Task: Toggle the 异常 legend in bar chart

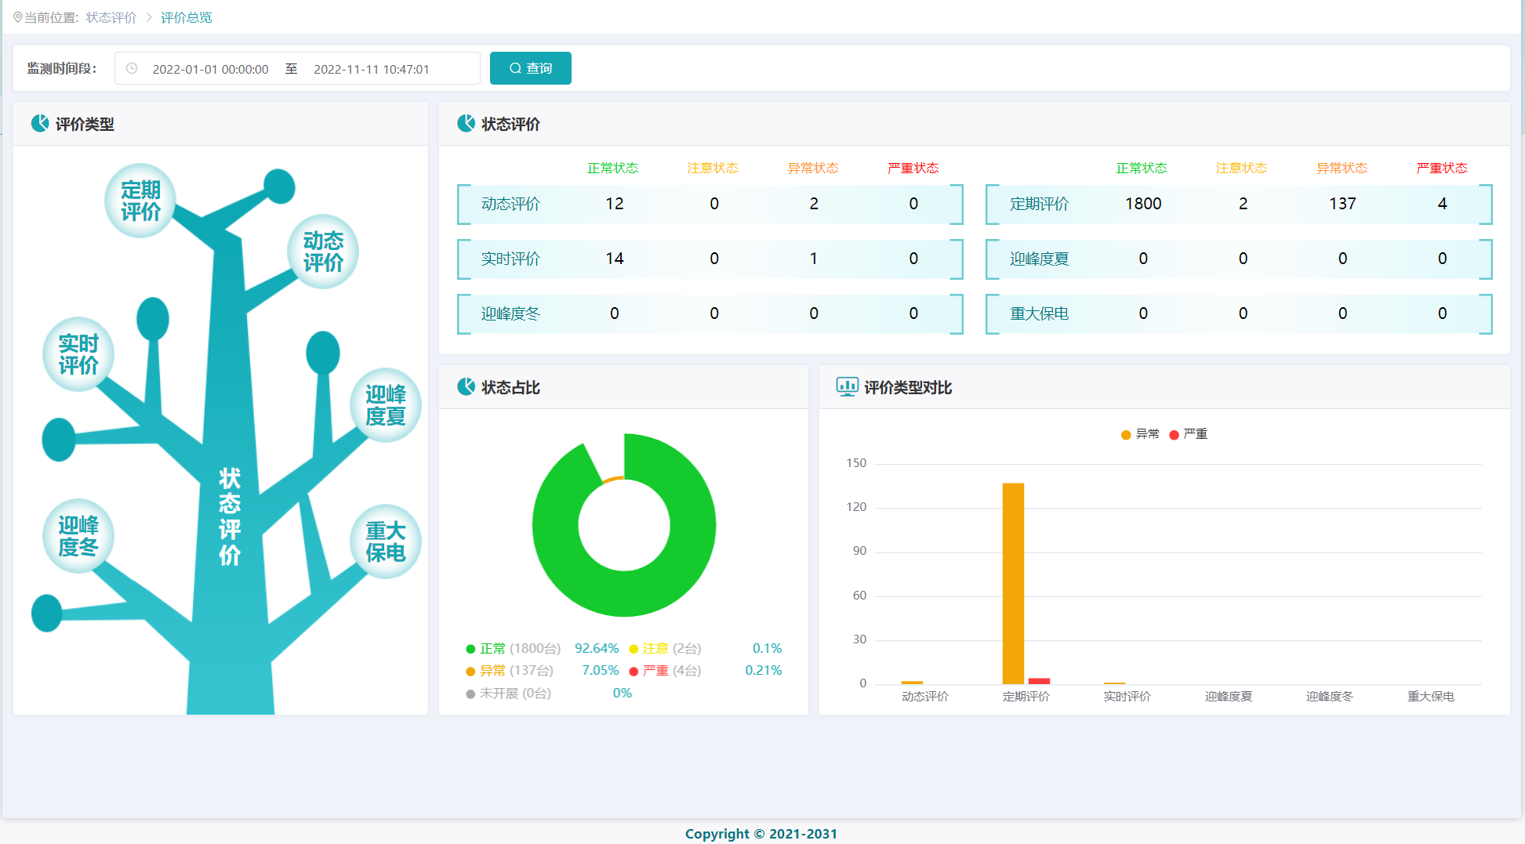Action: click(1140, 434)
